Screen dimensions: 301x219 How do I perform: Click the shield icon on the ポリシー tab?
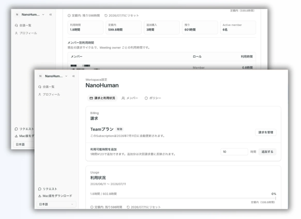[x=146, y=98]
